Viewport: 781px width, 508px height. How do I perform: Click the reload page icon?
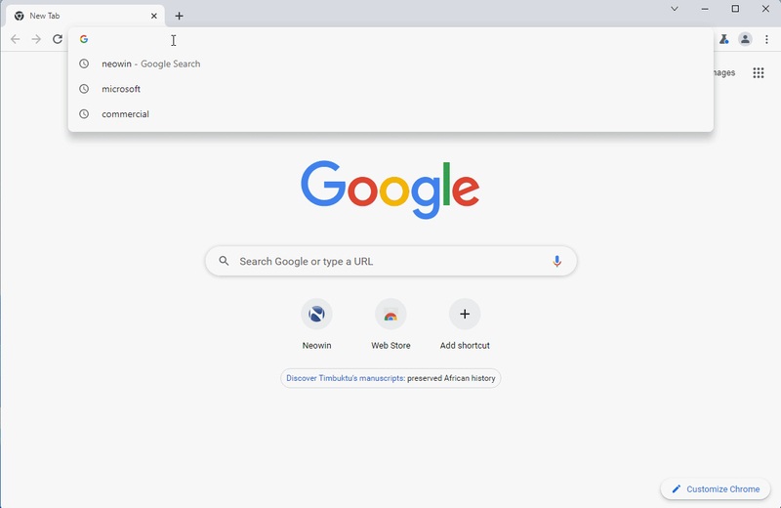58,39
